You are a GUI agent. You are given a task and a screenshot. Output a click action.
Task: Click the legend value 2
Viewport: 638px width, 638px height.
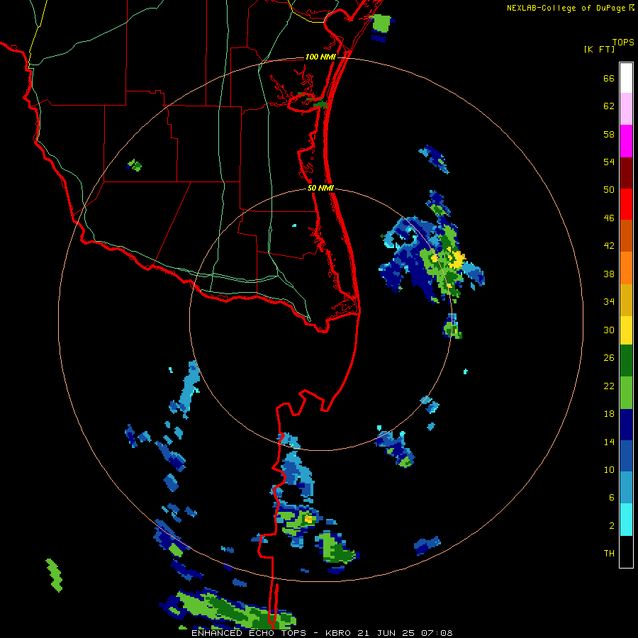(x=612, y=526)
